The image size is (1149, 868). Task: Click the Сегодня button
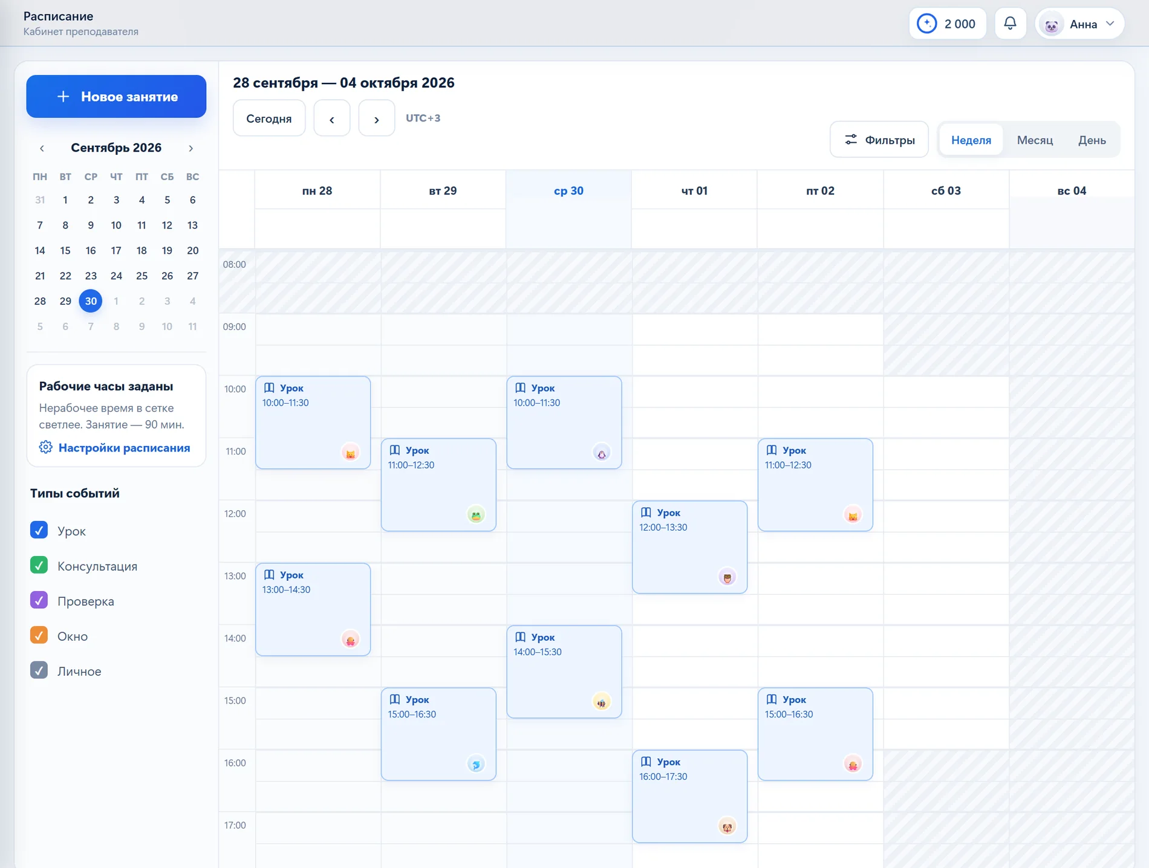pyautogui.click(x=269, y=118)
